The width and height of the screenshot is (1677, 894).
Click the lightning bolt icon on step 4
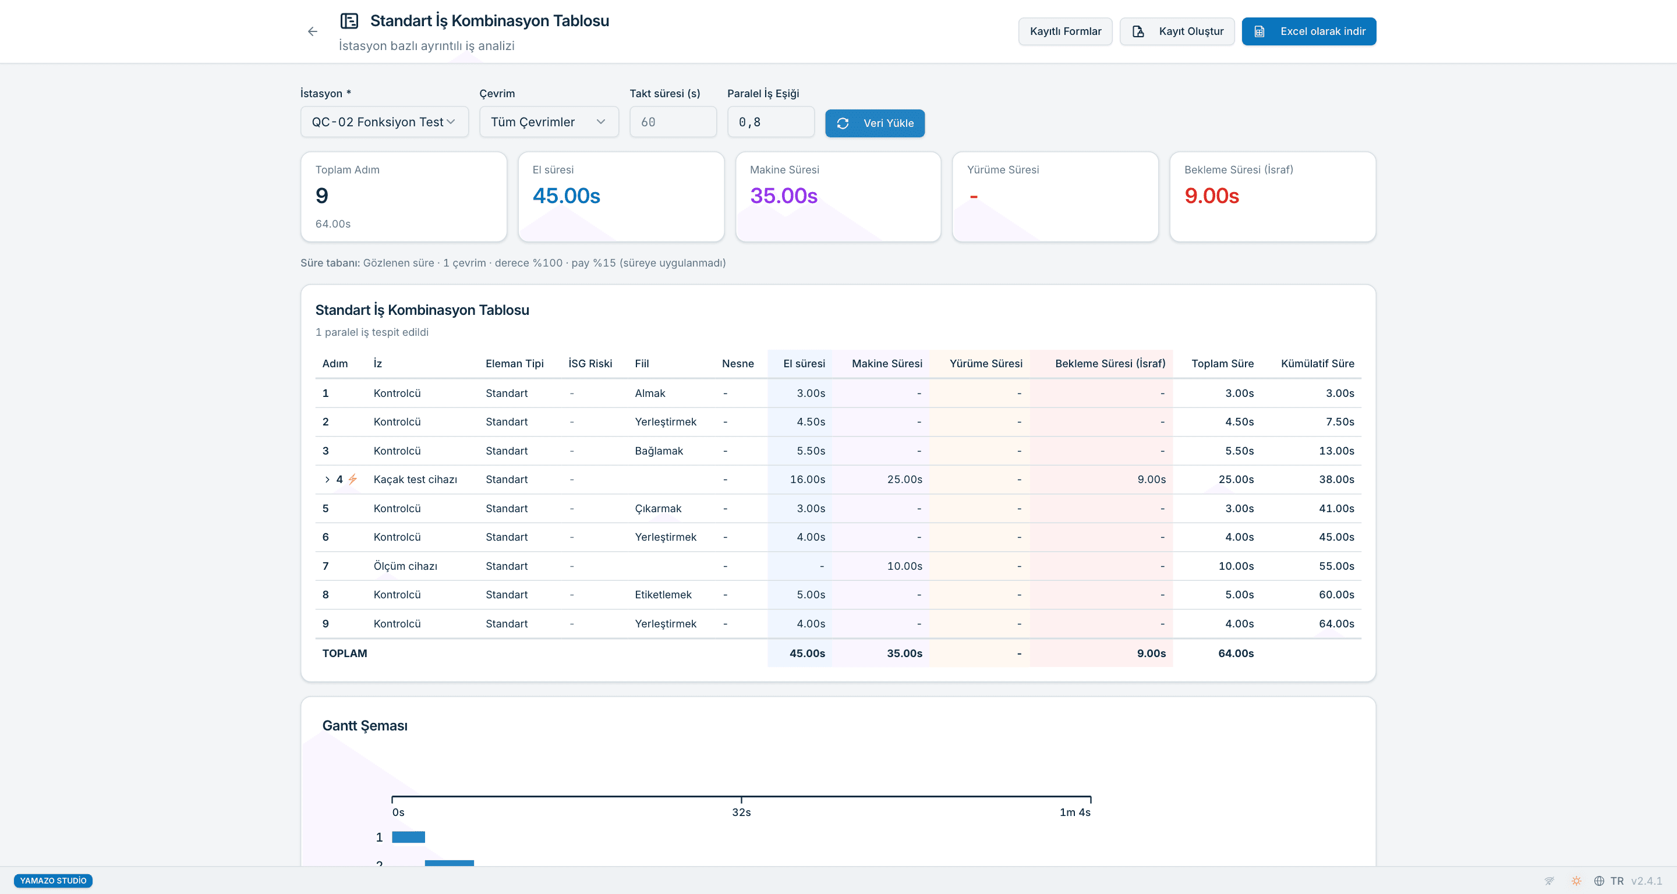pyautogui.click(x=352, y=480)
